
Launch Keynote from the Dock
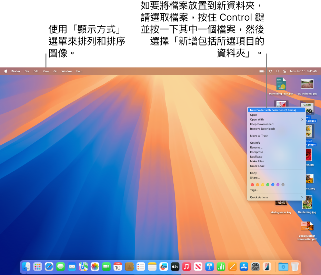210,267
